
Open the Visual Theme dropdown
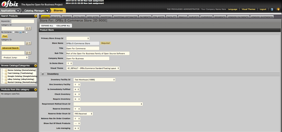[x=93, y=68]
